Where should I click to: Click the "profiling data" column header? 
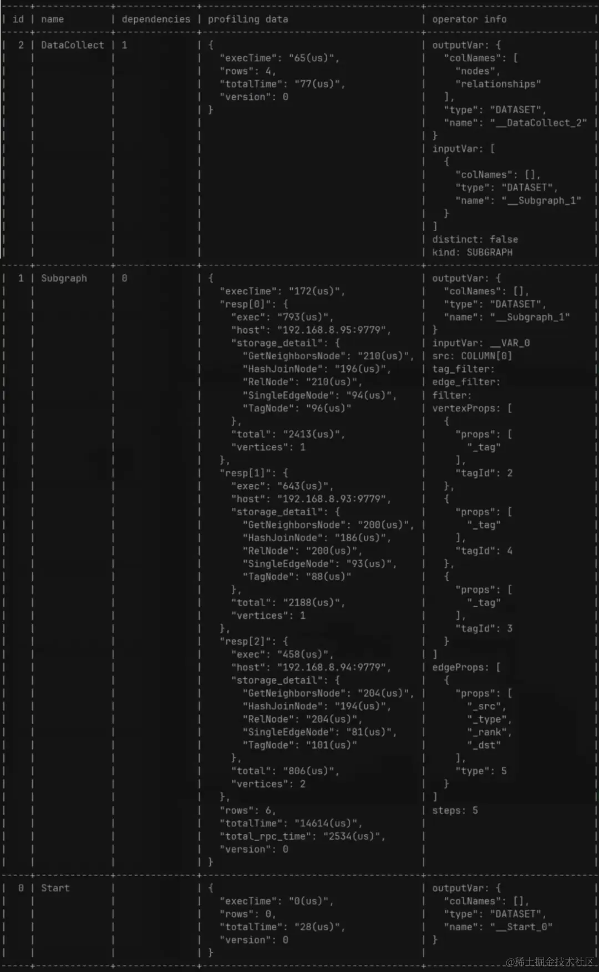point(248,19)
